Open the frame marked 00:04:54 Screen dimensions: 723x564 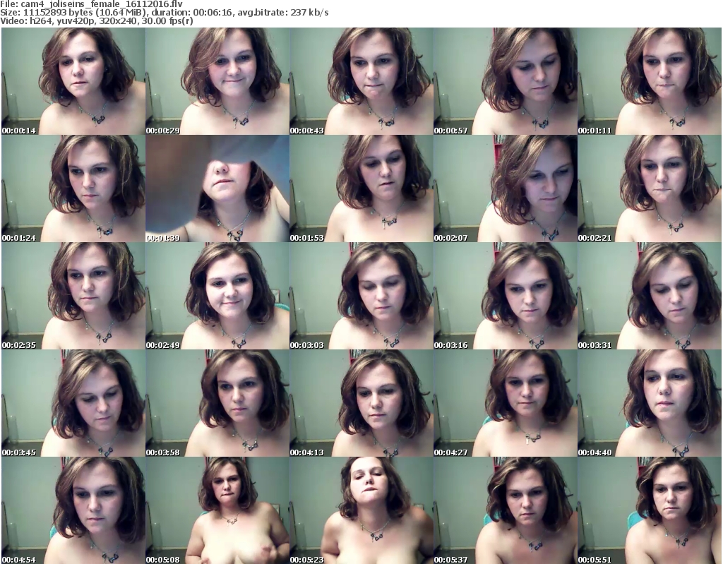pyautogui.click(x=73, y=510)
